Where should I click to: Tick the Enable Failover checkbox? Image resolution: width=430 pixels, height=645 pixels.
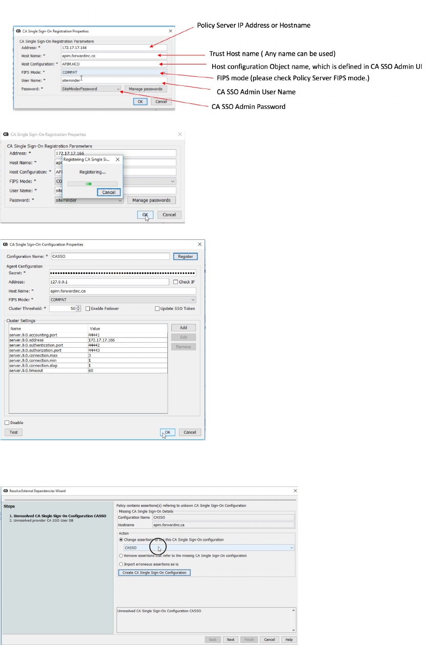pyautogui.click(x=87, y=308)
